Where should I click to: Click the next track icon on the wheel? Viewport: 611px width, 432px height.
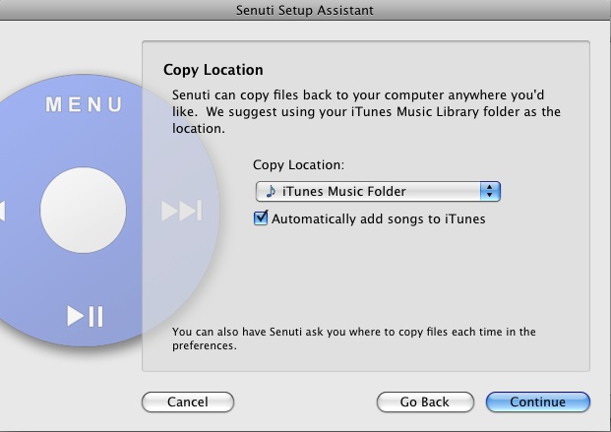point(181,210)
